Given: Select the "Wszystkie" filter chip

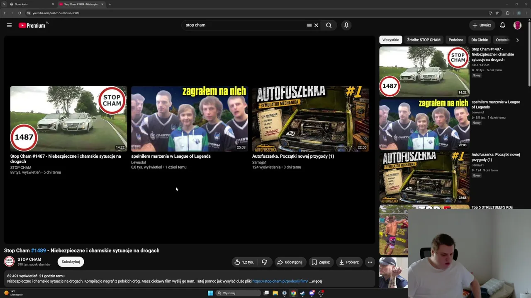Looking at the screenshot, I should [390, 40].
